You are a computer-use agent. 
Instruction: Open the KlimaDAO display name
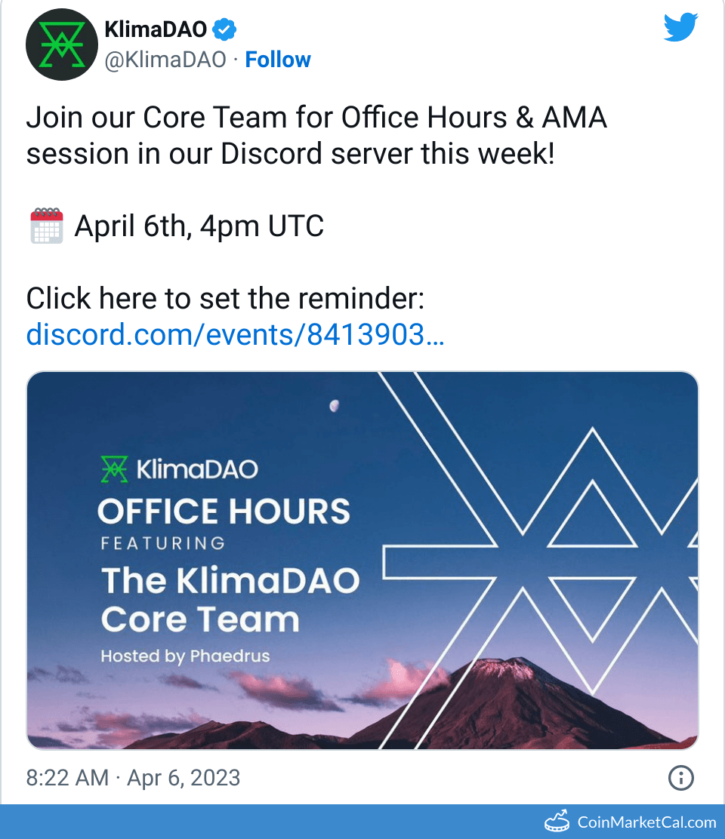click(x=155, y=29)
